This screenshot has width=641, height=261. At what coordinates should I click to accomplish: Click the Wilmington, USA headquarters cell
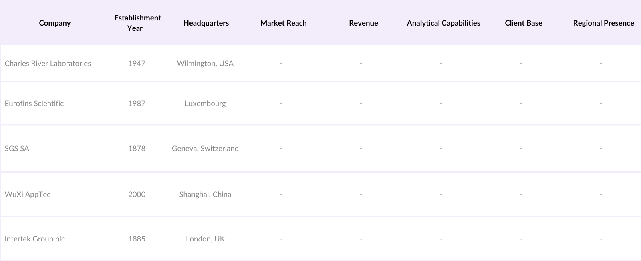tap(205, 63)
